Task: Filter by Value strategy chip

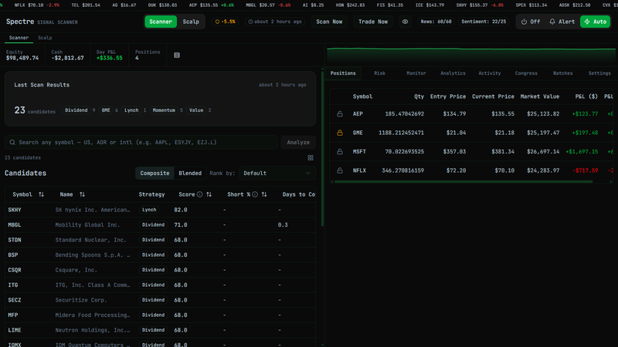Action: (196, 110)
